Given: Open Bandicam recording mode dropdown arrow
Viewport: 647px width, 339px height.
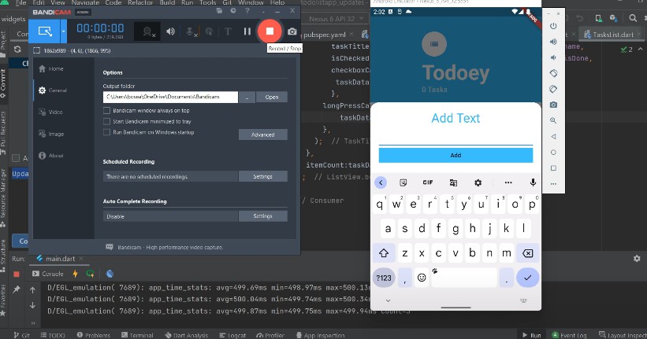Looking at the screenshot, I should click(x=64, y=31).
